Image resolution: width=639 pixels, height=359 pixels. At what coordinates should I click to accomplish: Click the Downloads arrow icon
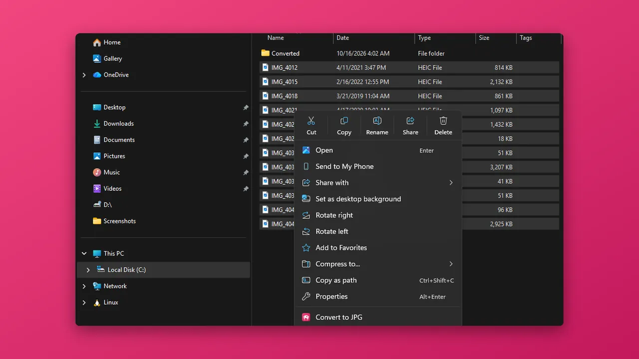97,124
